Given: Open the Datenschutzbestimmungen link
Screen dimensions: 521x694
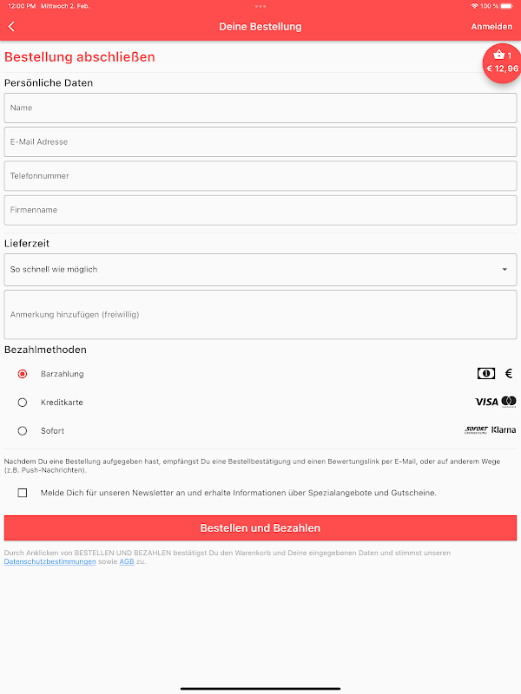Looking at the screenshot, I should tap(50, 562).
